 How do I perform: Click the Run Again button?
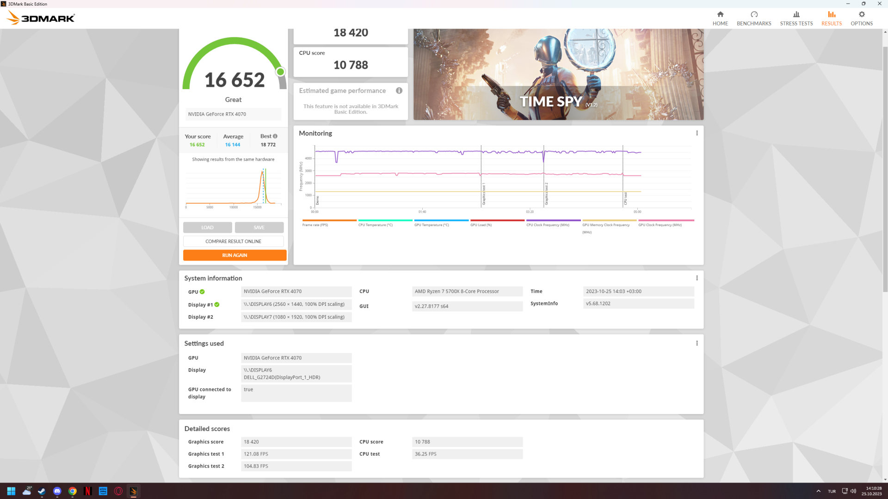234,255
